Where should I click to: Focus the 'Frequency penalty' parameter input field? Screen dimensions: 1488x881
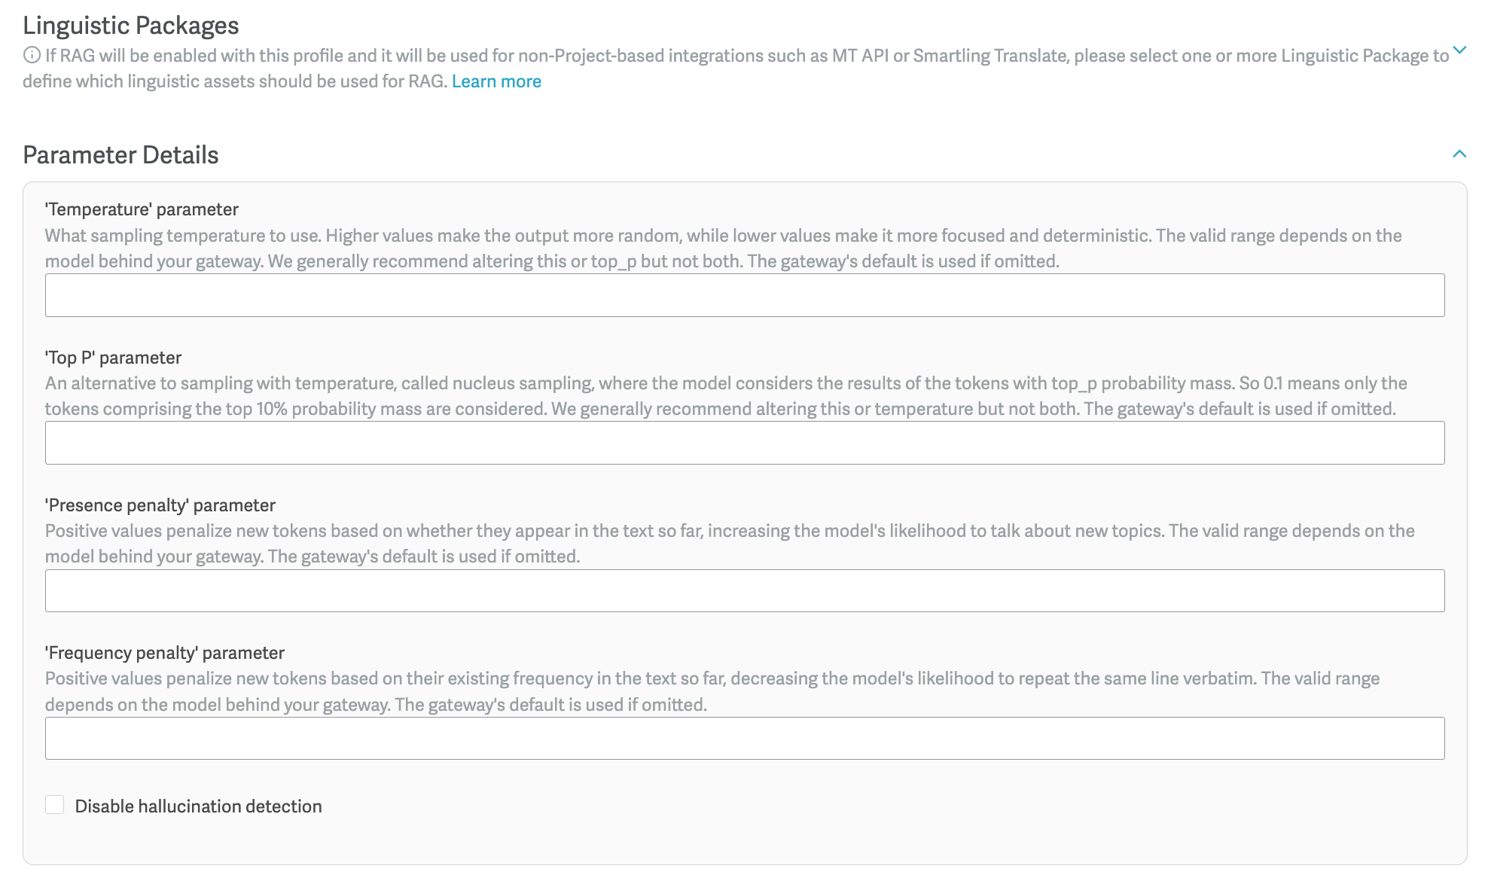coord(745,738)
